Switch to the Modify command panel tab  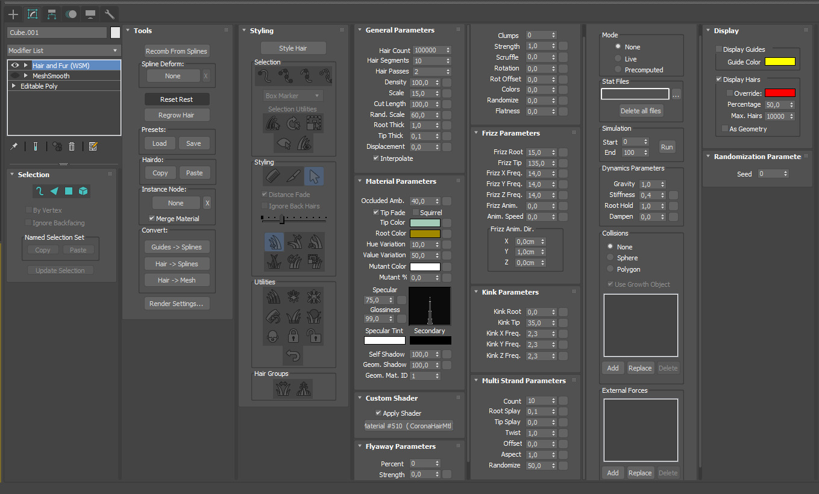point(33,14)
